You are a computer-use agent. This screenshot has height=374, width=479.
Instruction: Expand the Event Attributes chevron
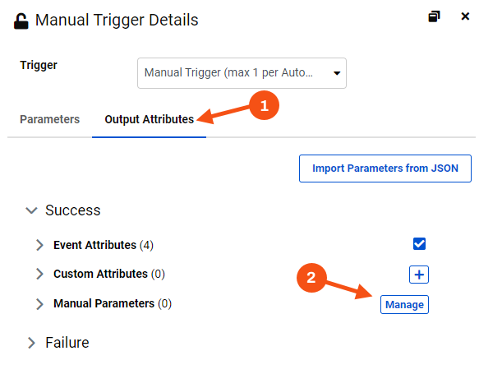[x=39, y=245]
